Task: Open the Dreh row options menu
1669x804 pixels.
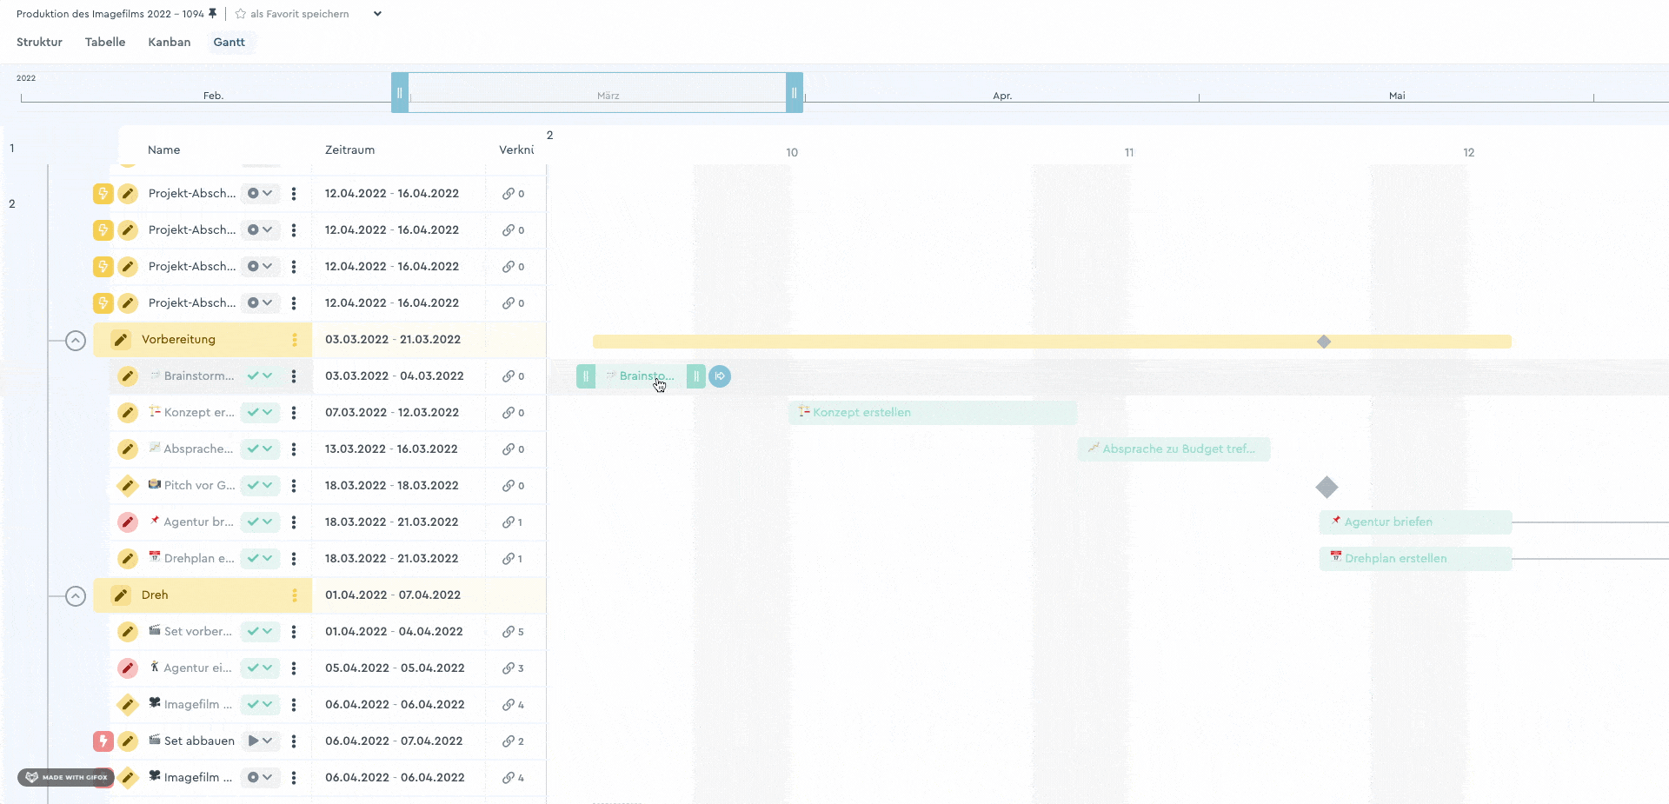Action: point(295,595)
